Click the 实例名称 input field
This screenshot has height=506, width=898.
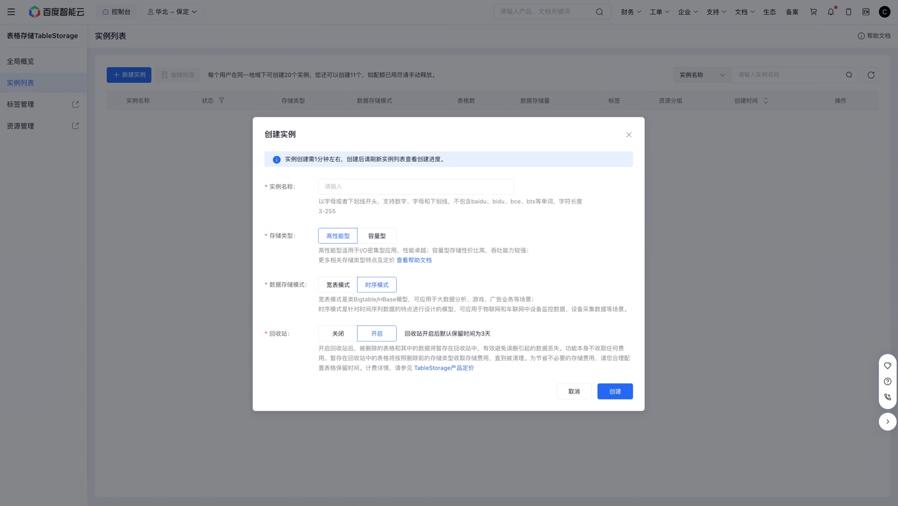point(415,186)
